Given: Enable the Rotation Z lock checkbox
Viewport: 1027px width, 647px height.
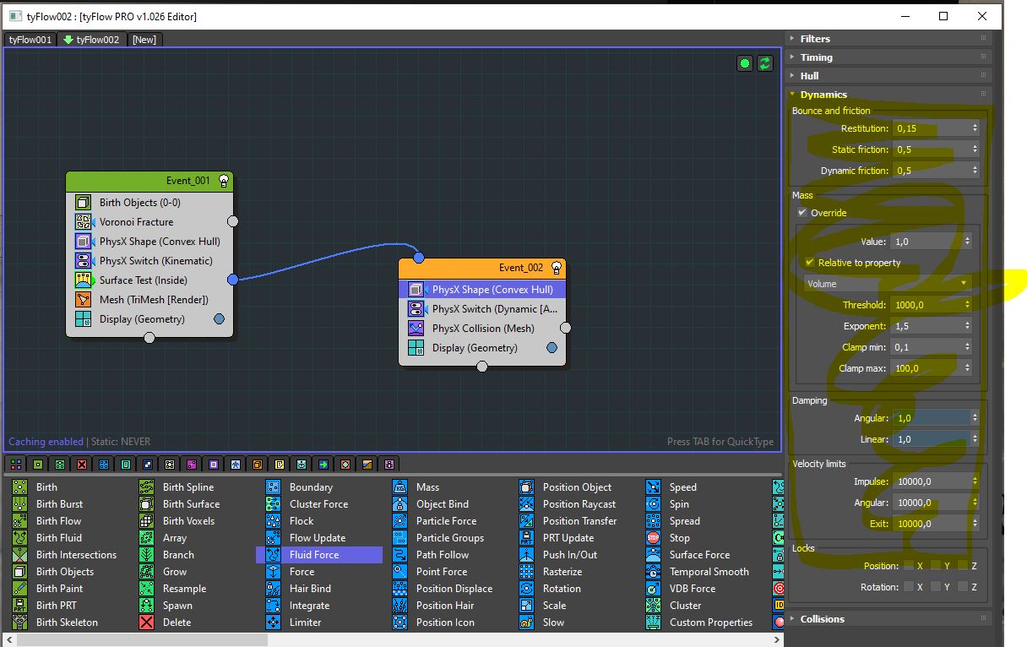Looking at the screenshot, I should click(x=963, y=586).
